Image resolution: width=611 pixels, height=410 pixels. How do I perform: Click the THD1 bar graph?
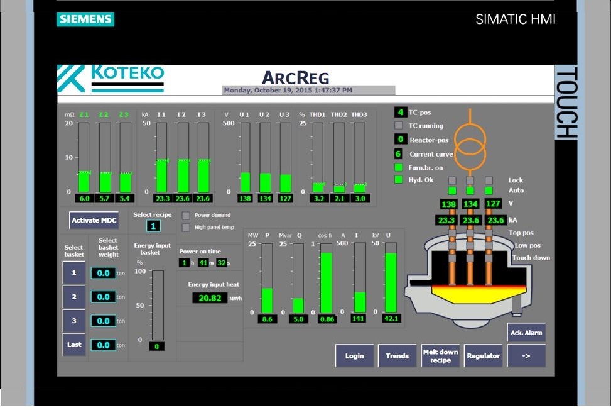click(x=318, y=158)
